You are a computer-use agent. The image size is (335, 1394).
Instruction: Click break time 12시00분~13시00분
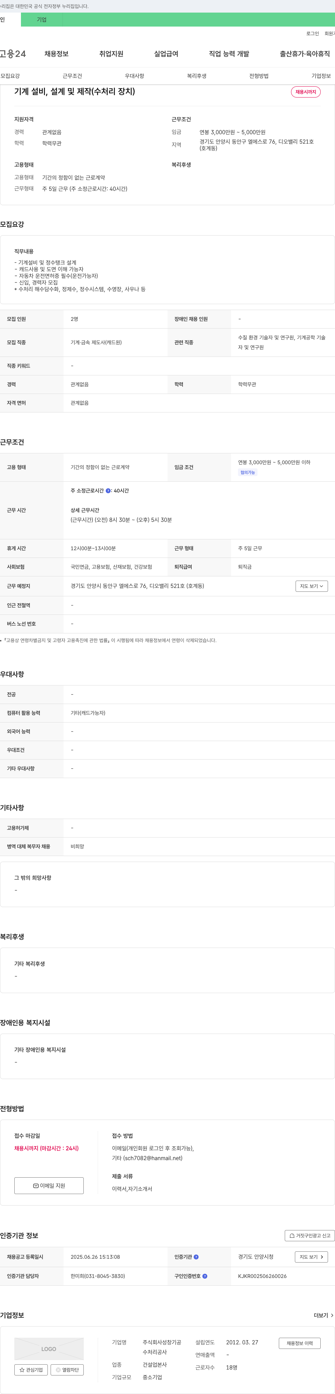coord(93,548)
